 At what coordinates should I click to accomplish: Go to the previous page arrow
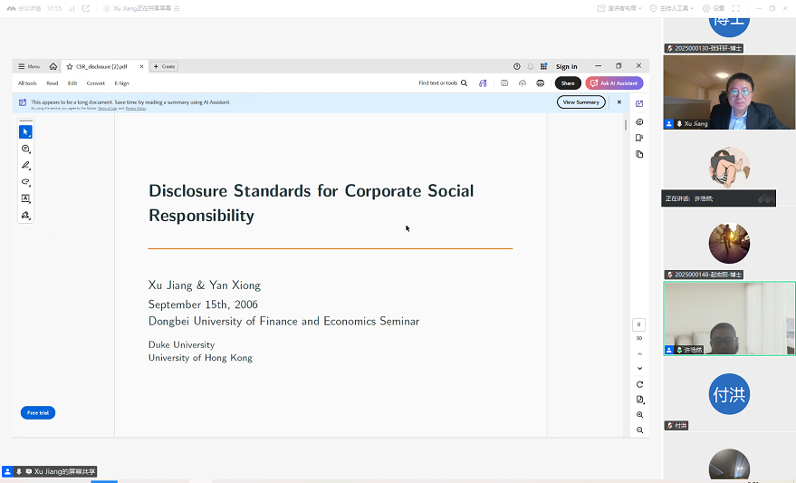coord(639,354)
